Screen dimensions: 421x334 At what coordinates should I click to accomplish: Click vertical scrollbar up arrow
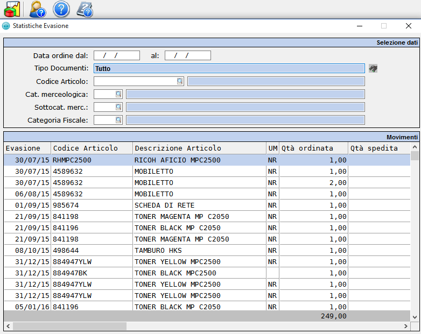[415, 147]
